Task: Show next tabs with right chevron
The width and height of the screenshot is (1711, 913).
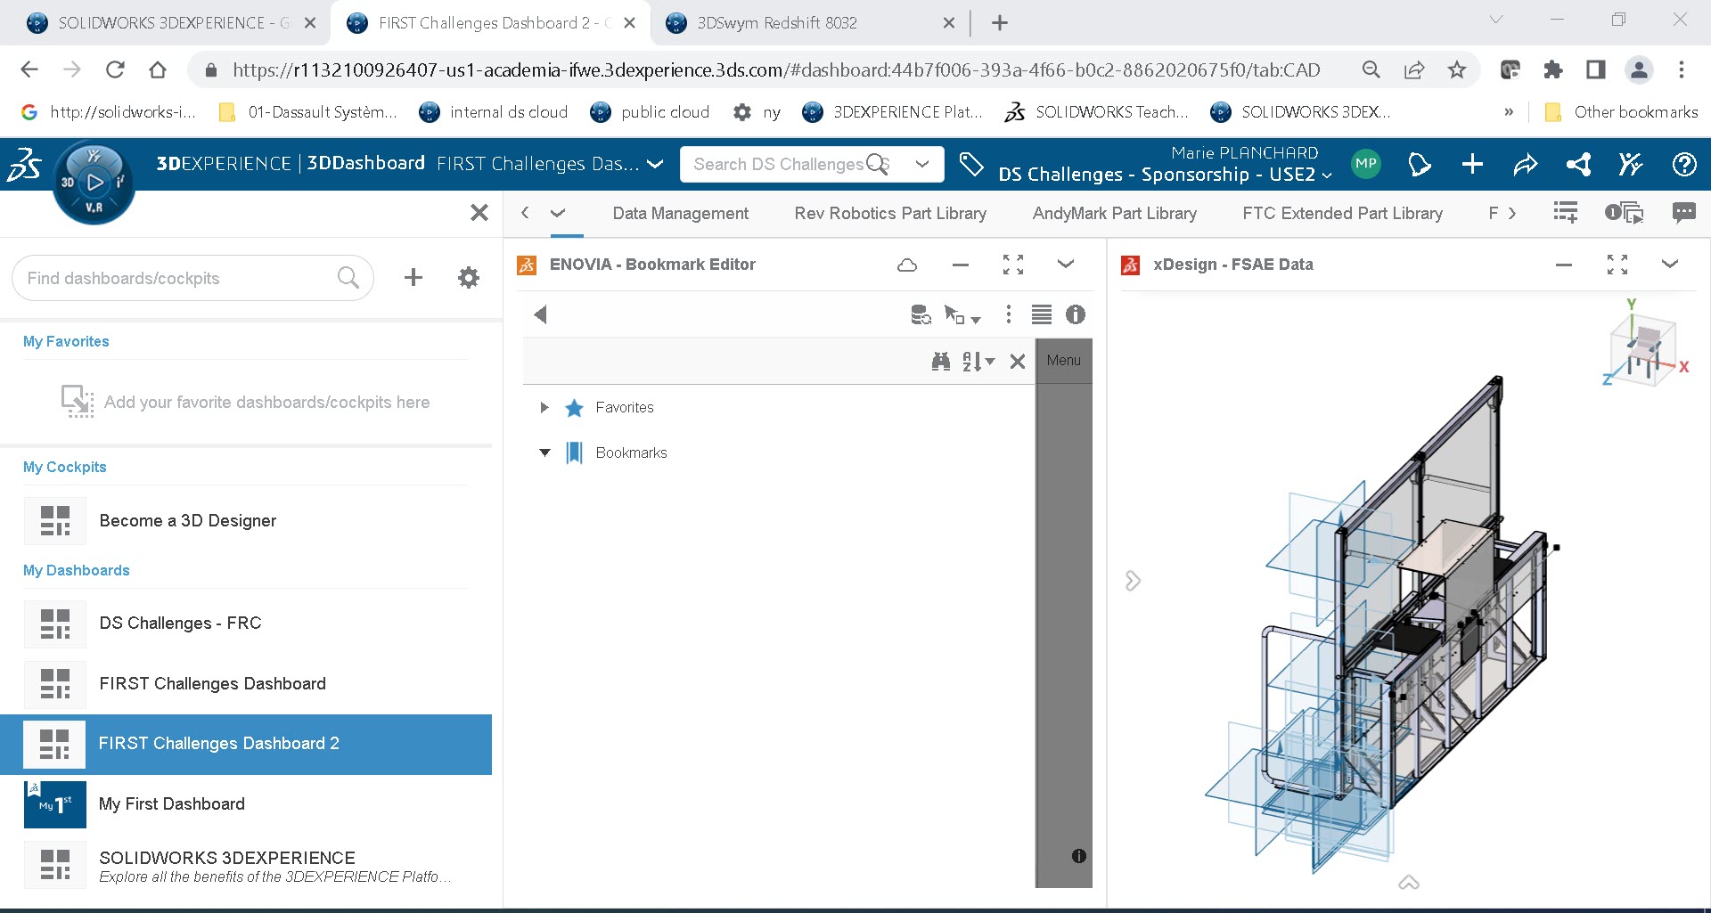Action: click(x=1512, y=213)
